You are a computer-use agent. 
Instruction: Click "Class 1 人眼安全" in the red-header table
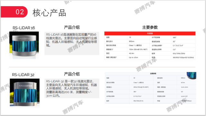pyautogui.click(x=135, y=46)
